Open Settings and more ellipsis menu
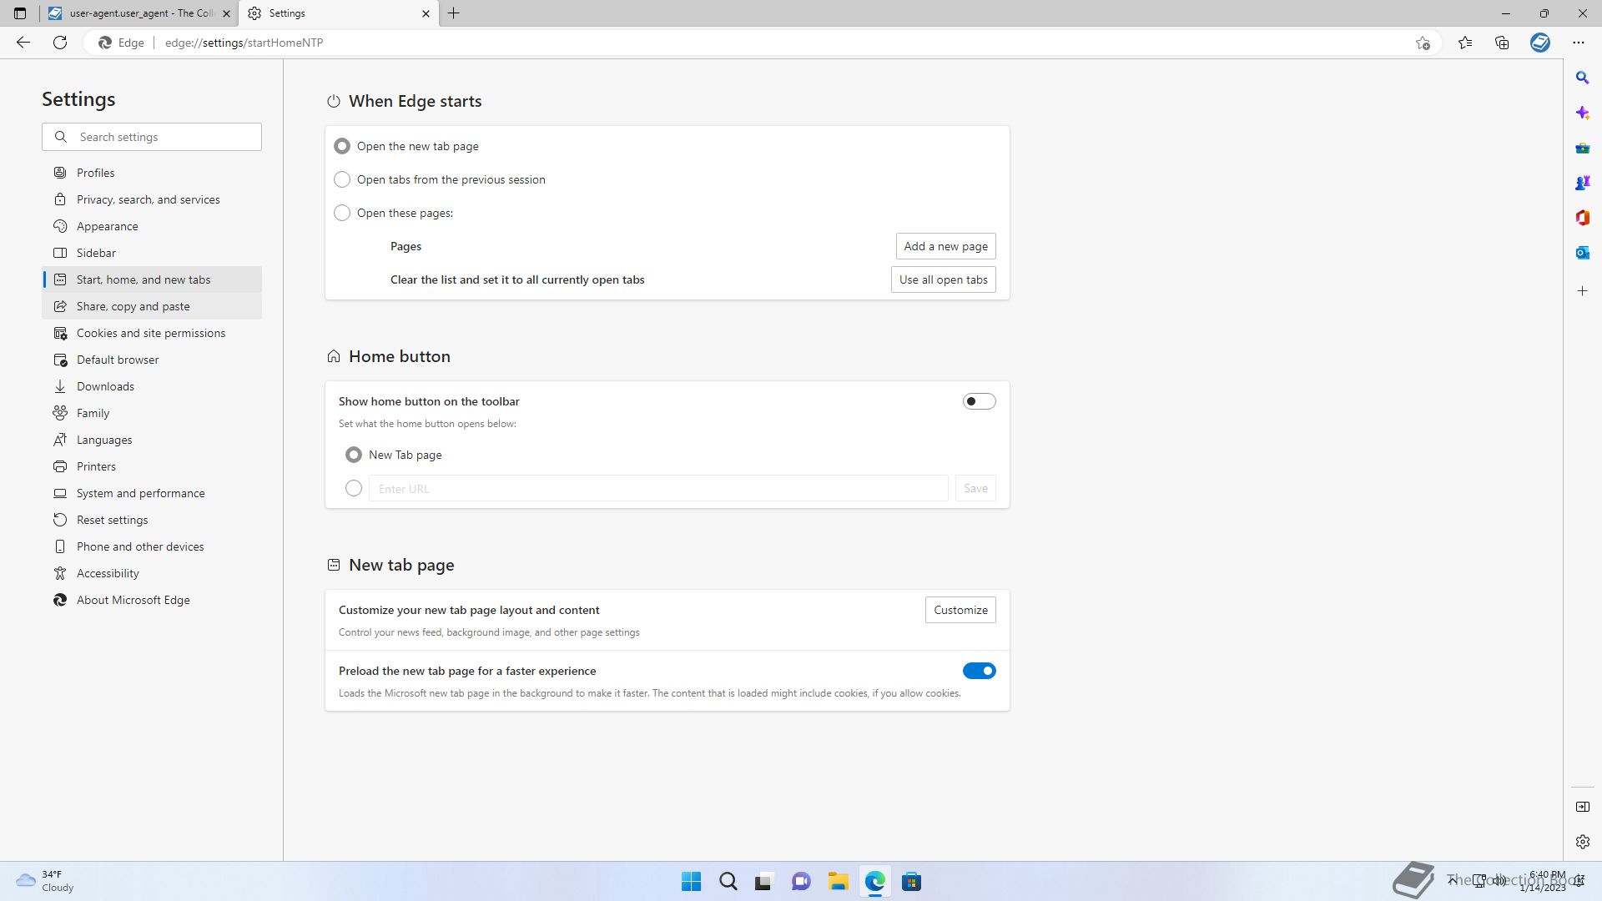The image size is (1602, 901). 1578,43
